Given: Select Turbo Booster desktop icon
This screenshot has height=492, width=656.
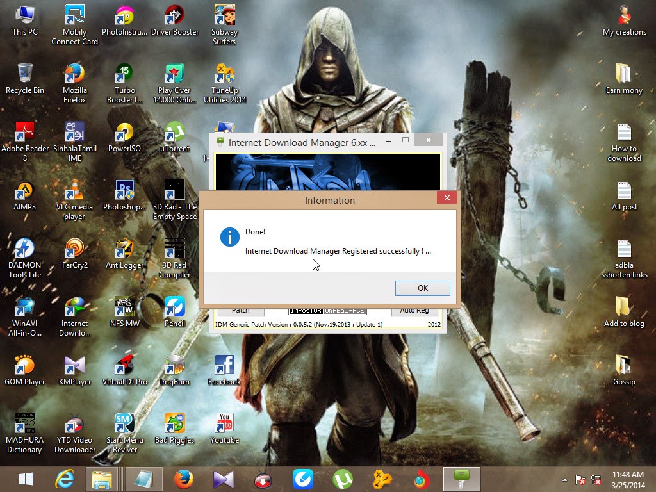Looking at the screenshot, I should (124, 83).
